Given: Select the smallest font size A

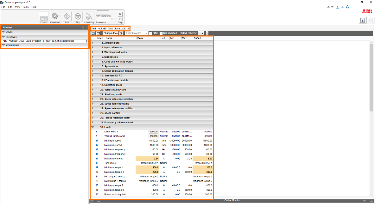Looking at the screenshot, I should pos(338,7).
